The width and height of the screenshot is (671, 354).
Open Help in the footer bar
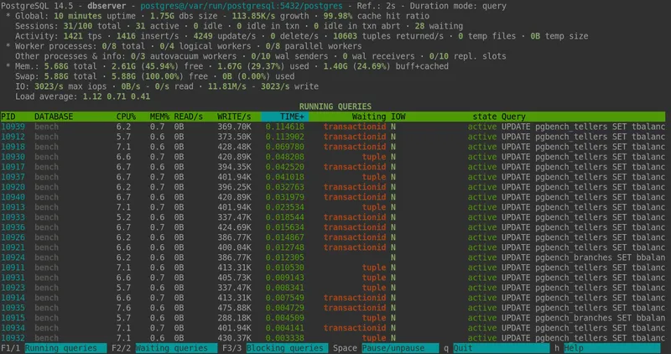[612, 348]
